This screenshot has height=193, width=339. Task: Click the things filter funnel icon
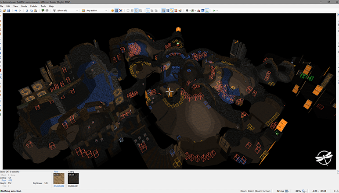54,11
